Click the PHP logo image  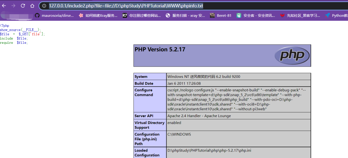(292, 55)
